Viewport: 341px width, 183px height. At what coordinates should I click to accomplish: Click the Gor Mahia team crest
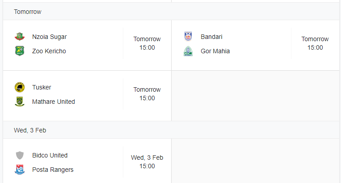pos(188,51)
